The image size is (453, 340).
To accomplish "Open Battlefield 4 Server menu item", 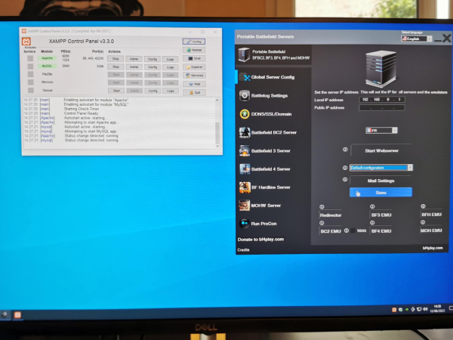I will click(x=265, y=169).
